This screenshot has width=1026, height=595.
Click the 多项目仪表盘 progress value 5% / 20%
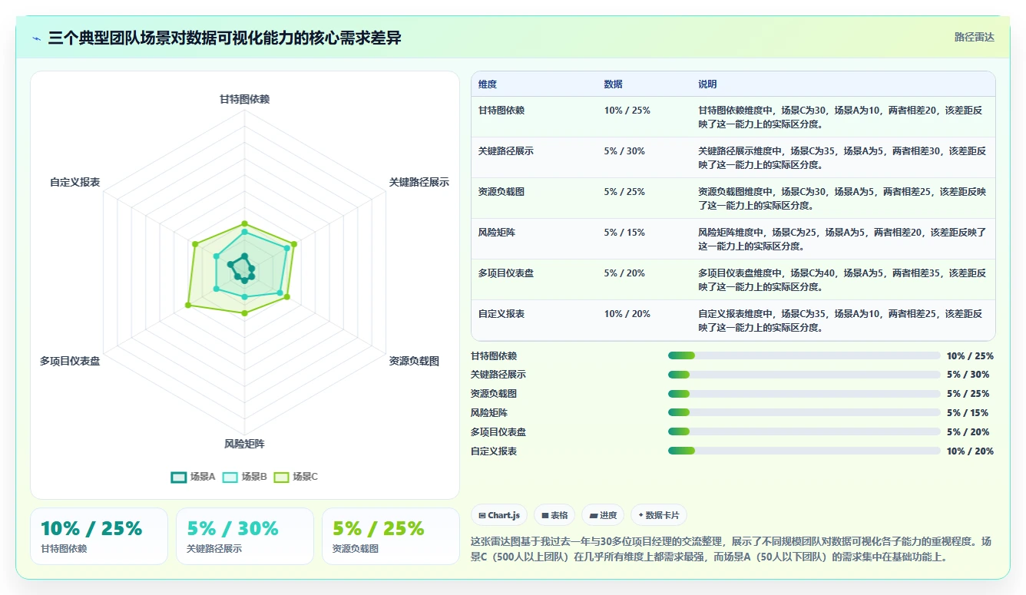pyautogui.click(x=968, y=432)
